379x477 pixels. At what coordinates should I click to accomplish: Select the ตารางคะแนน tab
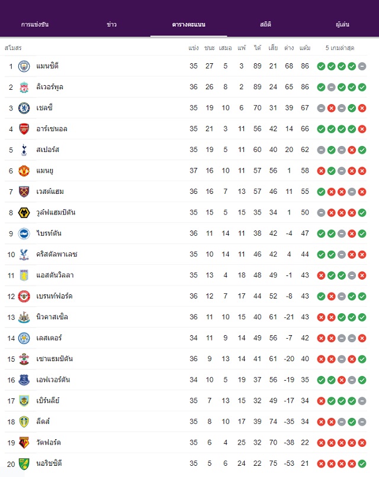pyautogui.click(x=188, y=24)
